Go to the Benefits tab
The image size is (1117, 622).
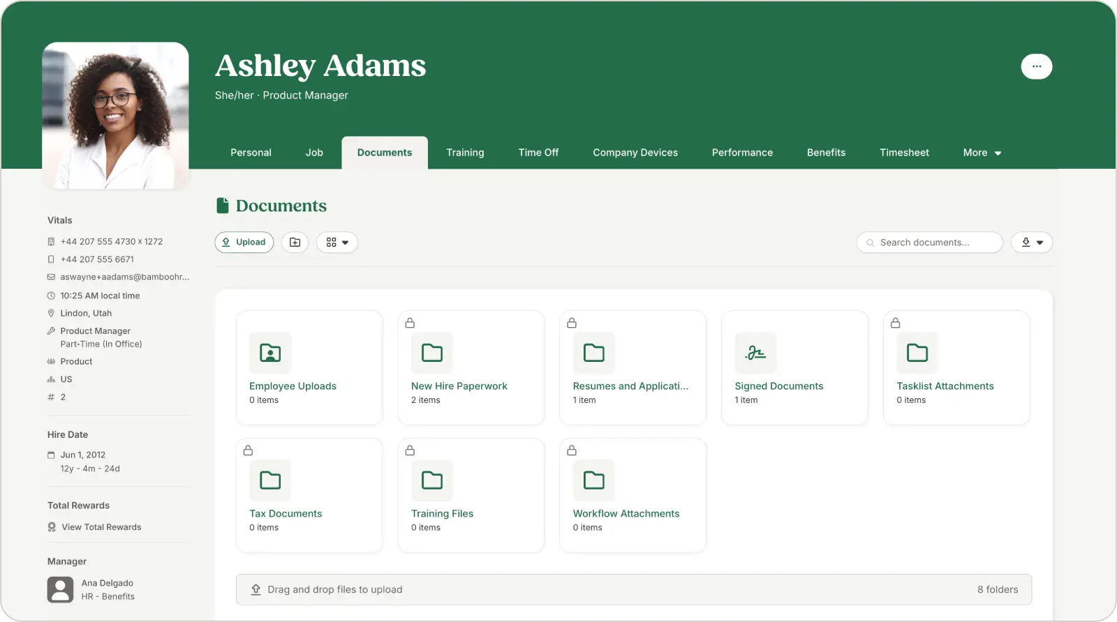(x=826, y=153)
